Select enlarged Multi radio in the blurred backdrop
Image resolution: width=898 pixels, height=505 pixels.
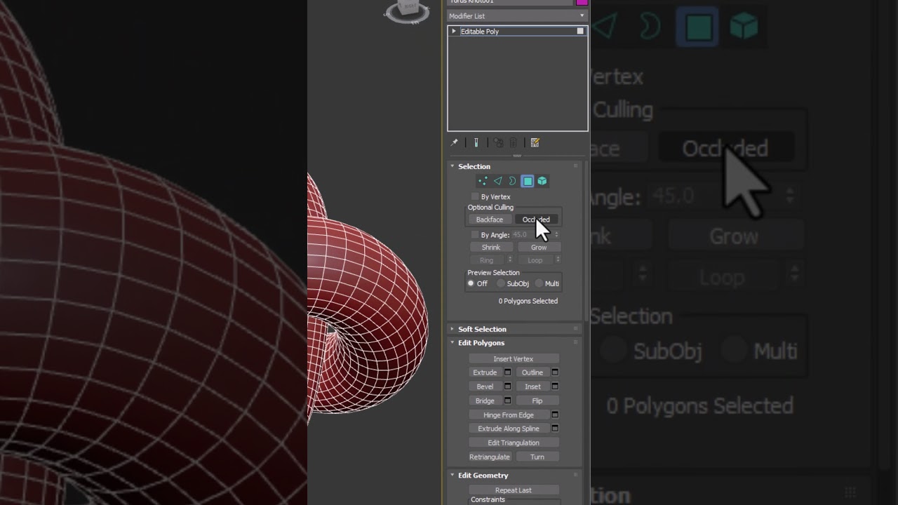click(733, 350)
